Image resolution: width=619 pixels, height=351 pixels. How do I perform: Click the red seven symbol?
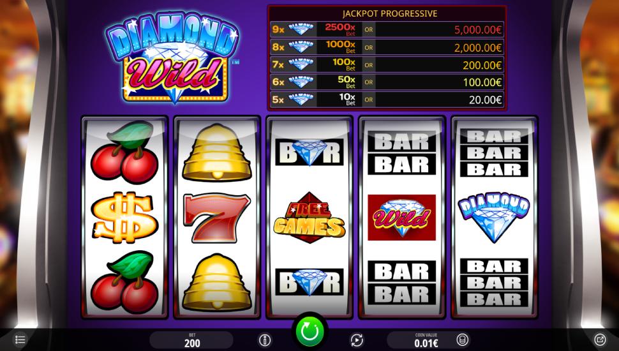point(216,218)
